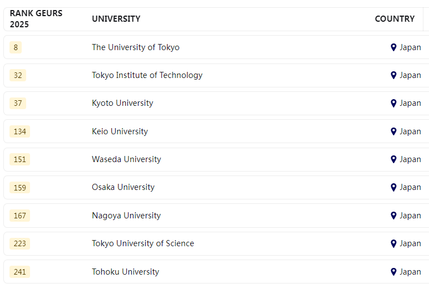Click the location pin in Tohoku University row
The width and height of the screenshot is (429, 293).
[393, 272]
